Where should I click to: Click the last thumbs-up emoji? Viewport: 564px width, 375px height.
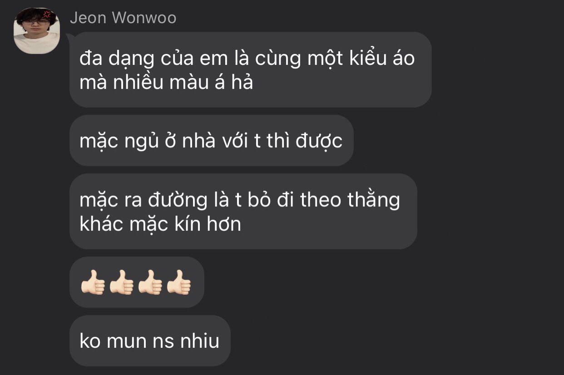coord(178,282)
